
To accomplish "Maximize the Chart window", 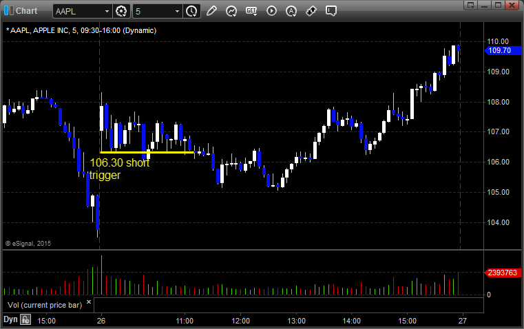I will coord(498,5).
